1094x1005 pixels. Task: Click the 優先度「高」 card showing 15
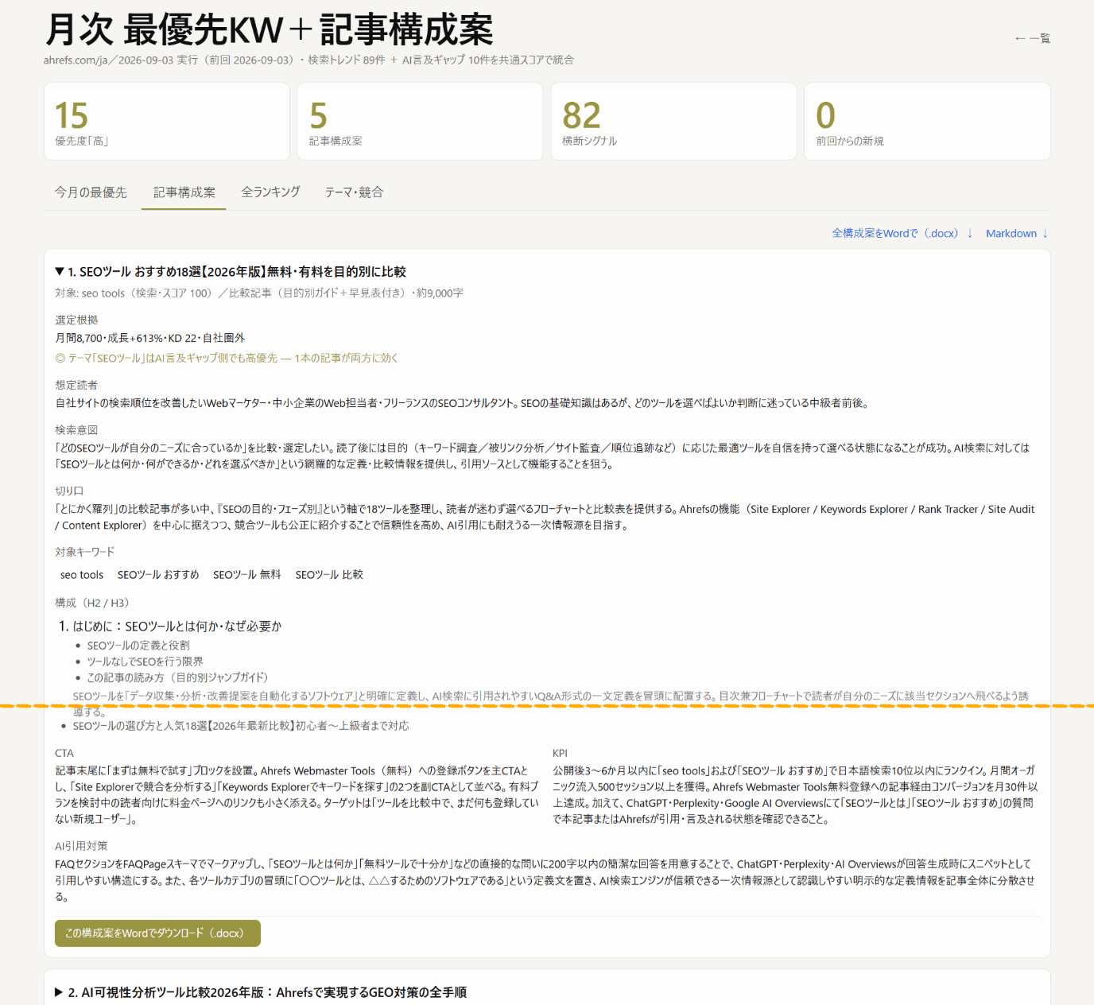tap(167, 122)
